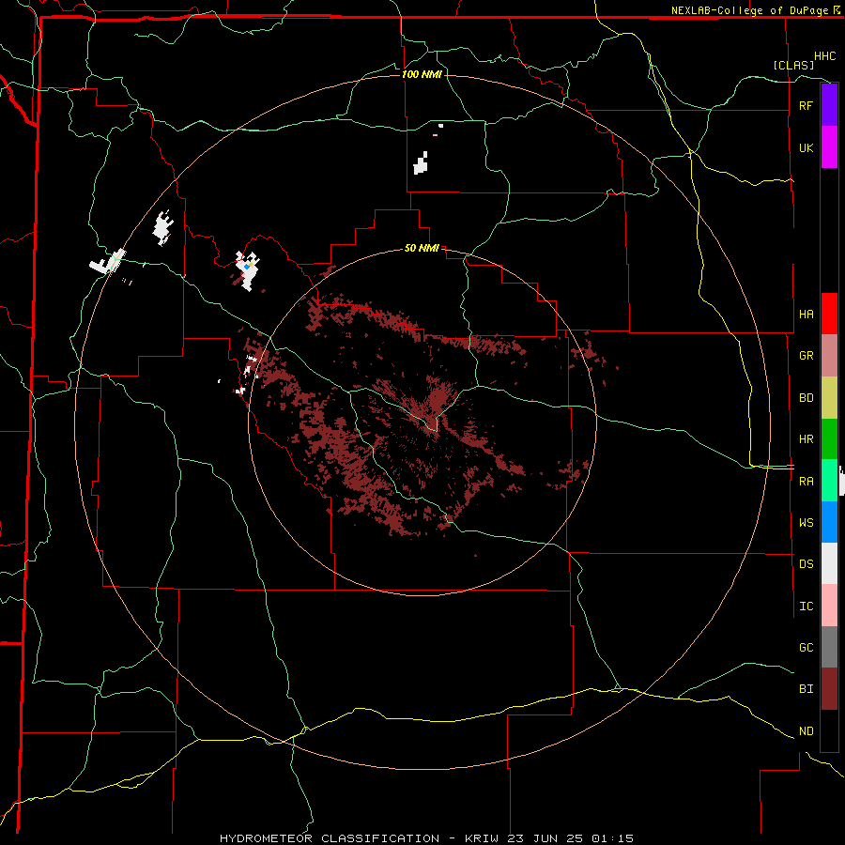This screenshot has width=845, height=845.
Task: Click the BI legend label
Action: click(x=806, y=689)
